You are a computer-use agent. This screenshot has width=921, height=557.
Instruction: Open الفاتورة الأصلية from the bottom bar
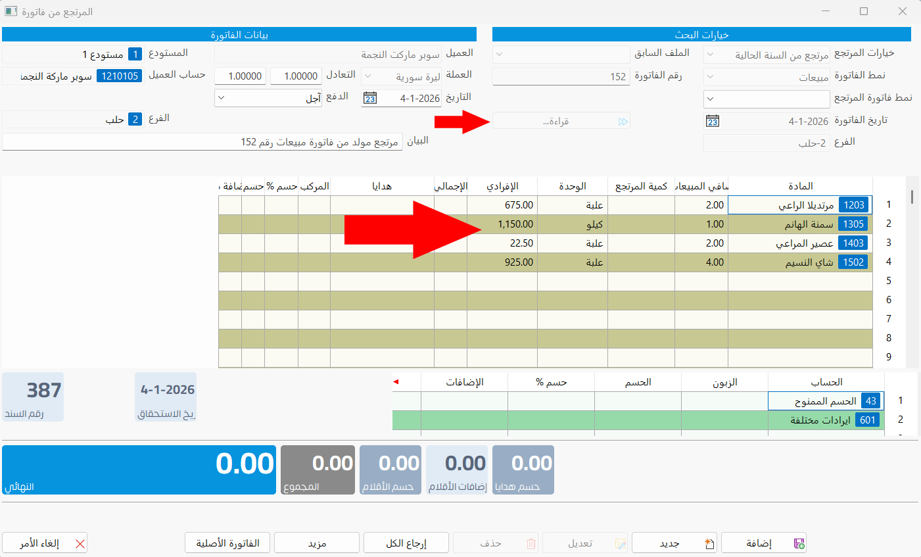(x=227, y=543)
